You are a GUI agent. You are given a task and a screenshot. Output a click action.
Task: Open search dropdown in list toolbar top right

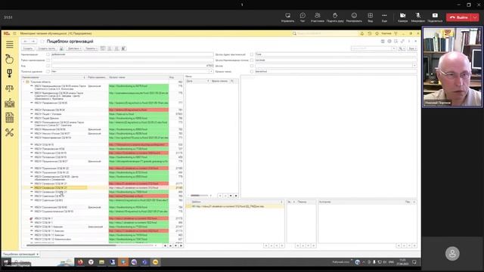(393, 48)
